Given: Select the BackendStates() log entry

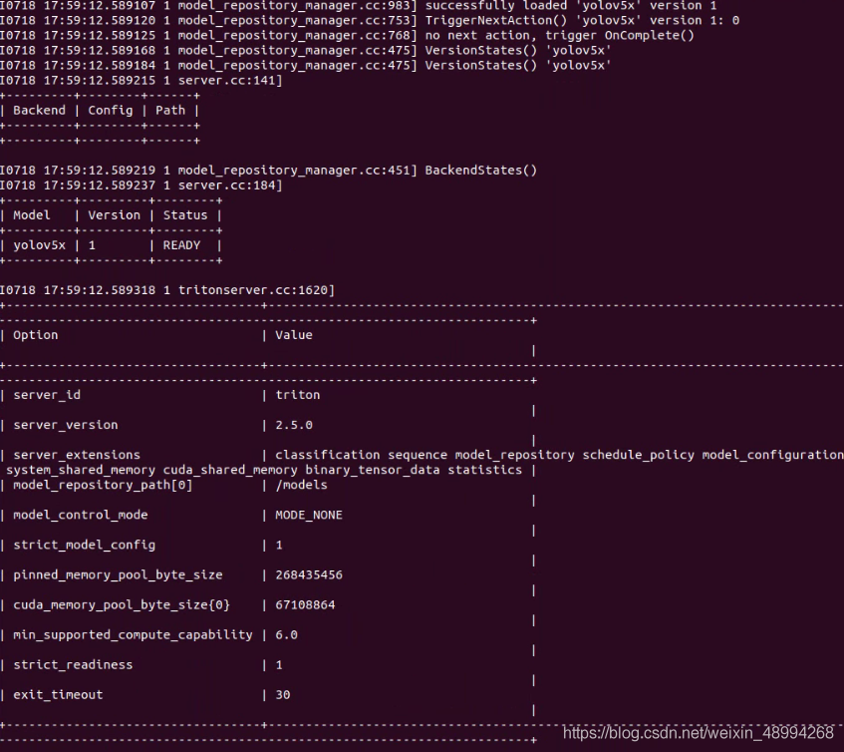Looking at the screenshot, I should point(269,171).
